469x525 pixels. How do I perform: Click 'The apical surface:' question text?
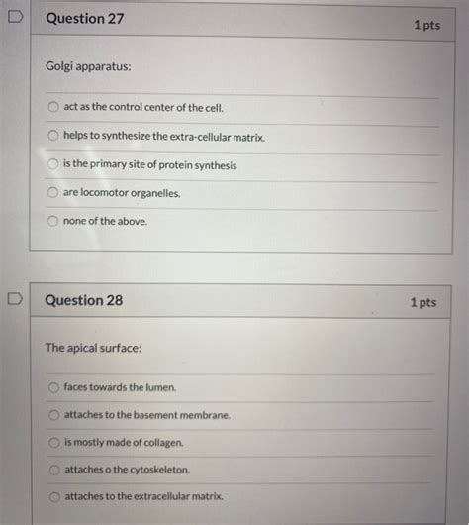pyautogui.click(x=94, y=348)
